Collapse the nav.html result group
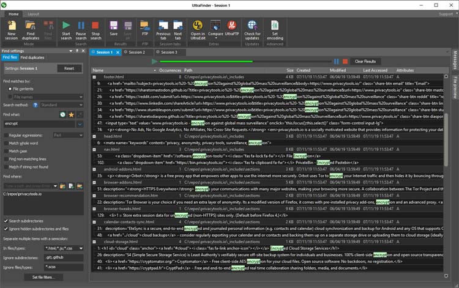Viewport: 459px width, 288px height. 94,149
